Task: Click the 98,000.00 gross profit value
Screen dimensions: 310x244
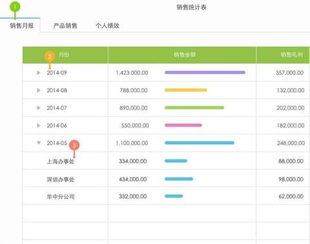Action: (x=291, y=179)
